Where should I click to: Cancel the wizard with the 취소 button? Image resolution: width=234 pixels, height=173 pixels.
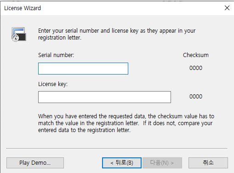pyautogui.click(x=208, y=163)
